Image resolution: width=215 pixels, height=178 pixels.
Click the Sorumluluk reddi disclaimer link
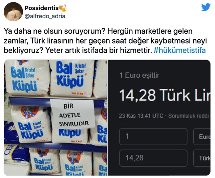point(189,116)
